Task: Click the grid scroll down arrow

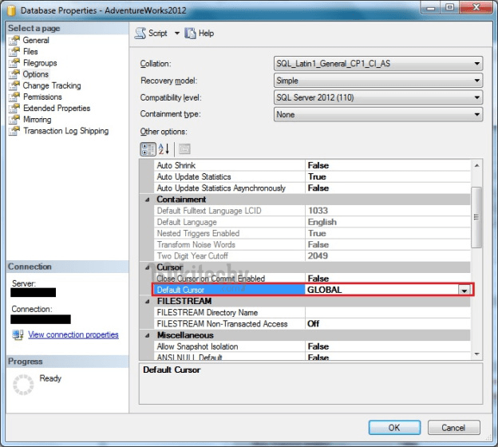Action: tap(476, 354)
